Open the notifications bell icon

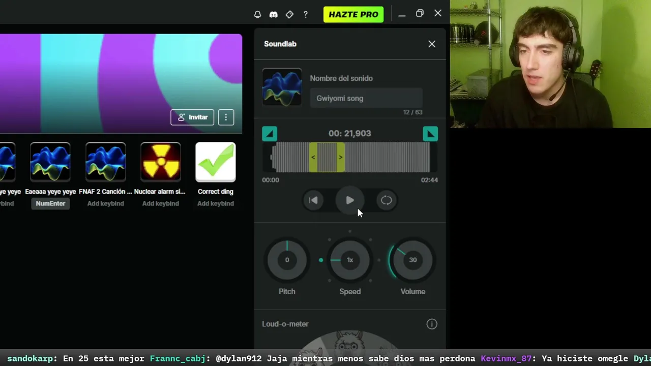[x=257, y=14]
